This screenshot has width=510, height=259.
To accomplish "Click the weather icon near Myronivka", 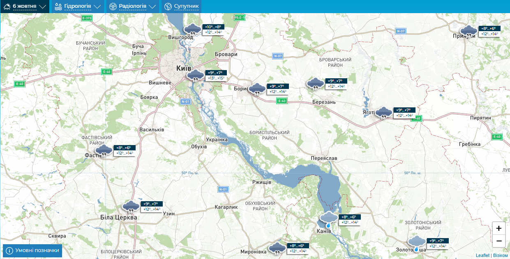I will 277,248.
